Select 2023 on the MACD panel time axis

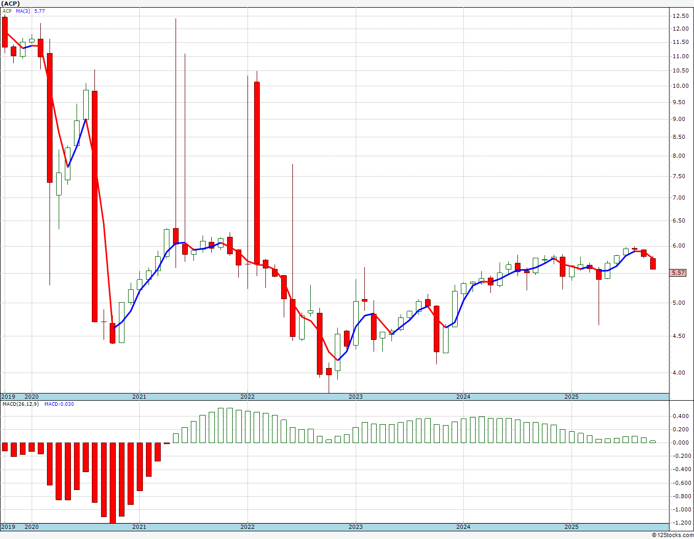356,527
